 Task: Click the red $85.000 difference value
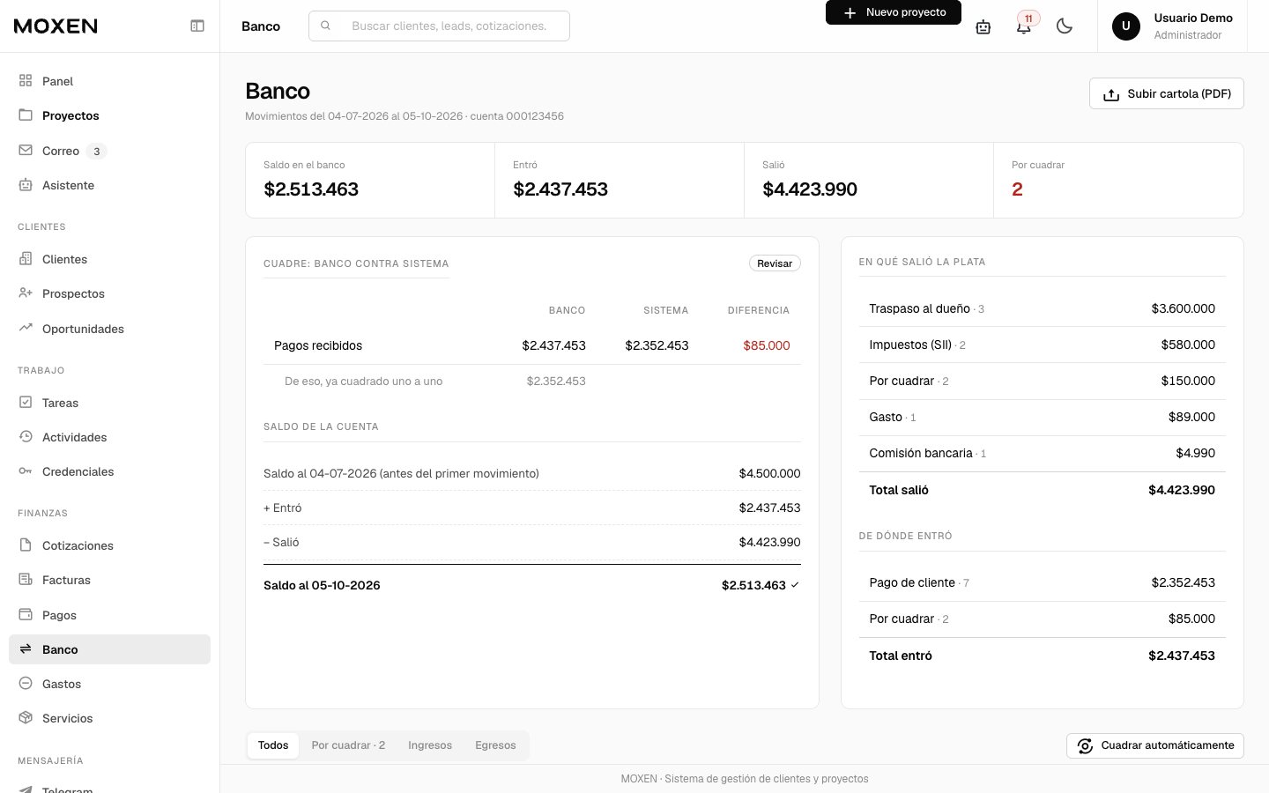click(x=767, y=345)
